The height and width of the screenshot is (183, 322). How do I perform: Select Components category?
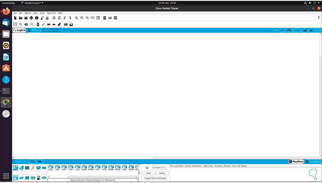[x=27, y=168]
